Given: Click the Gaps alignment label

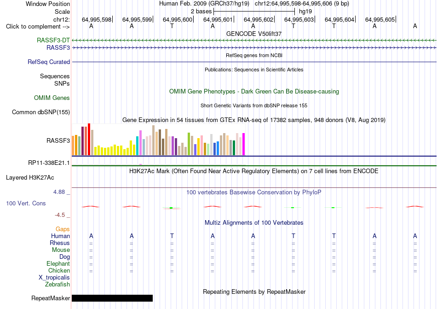Looking at the screenshot, I should (x=63, y=229).
